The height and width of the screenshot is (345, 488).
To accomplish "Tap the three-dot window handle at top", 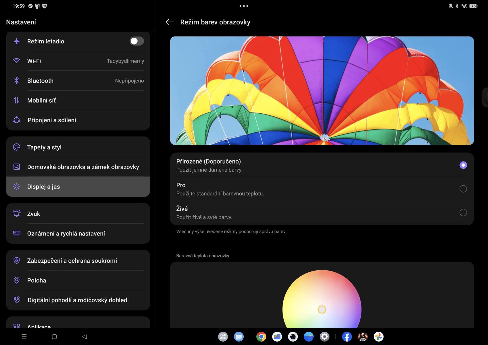I will click(244, 6).
